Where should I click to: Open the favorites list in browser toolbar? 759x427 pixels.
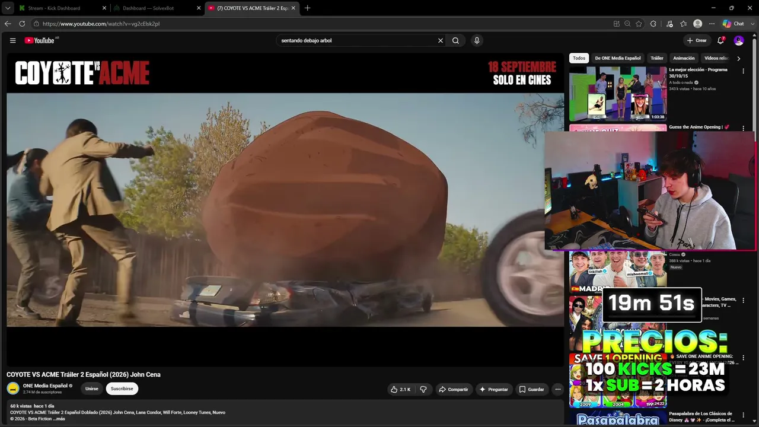tap(684, 24)
